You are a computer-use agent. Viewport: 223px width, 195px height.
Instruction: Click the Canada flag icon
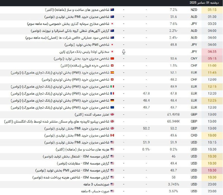(112, 135)
